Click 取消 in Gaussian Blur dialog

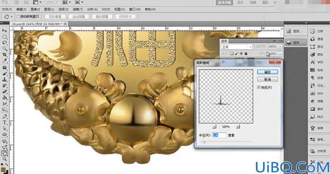tap(267, 79)
